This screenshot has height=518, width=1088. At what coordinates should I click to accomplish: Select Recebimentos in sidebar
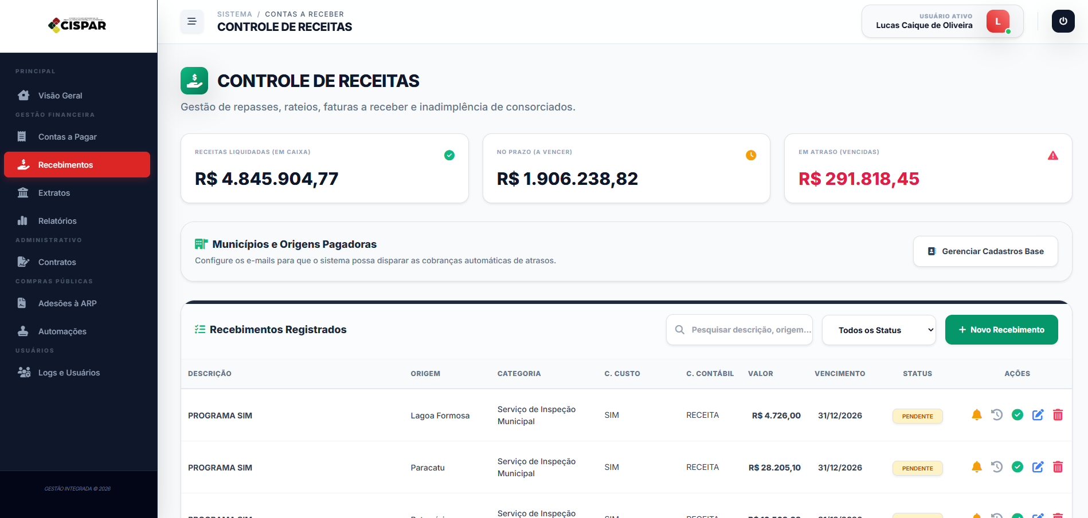pyautogui.click(x=77, y=165)
